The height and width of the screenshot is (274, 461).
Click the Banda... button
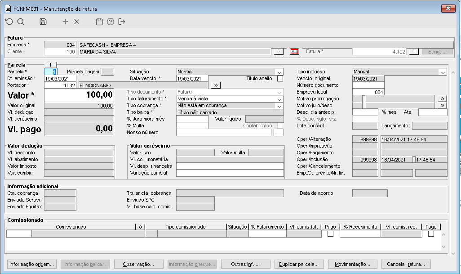(437, 51)
